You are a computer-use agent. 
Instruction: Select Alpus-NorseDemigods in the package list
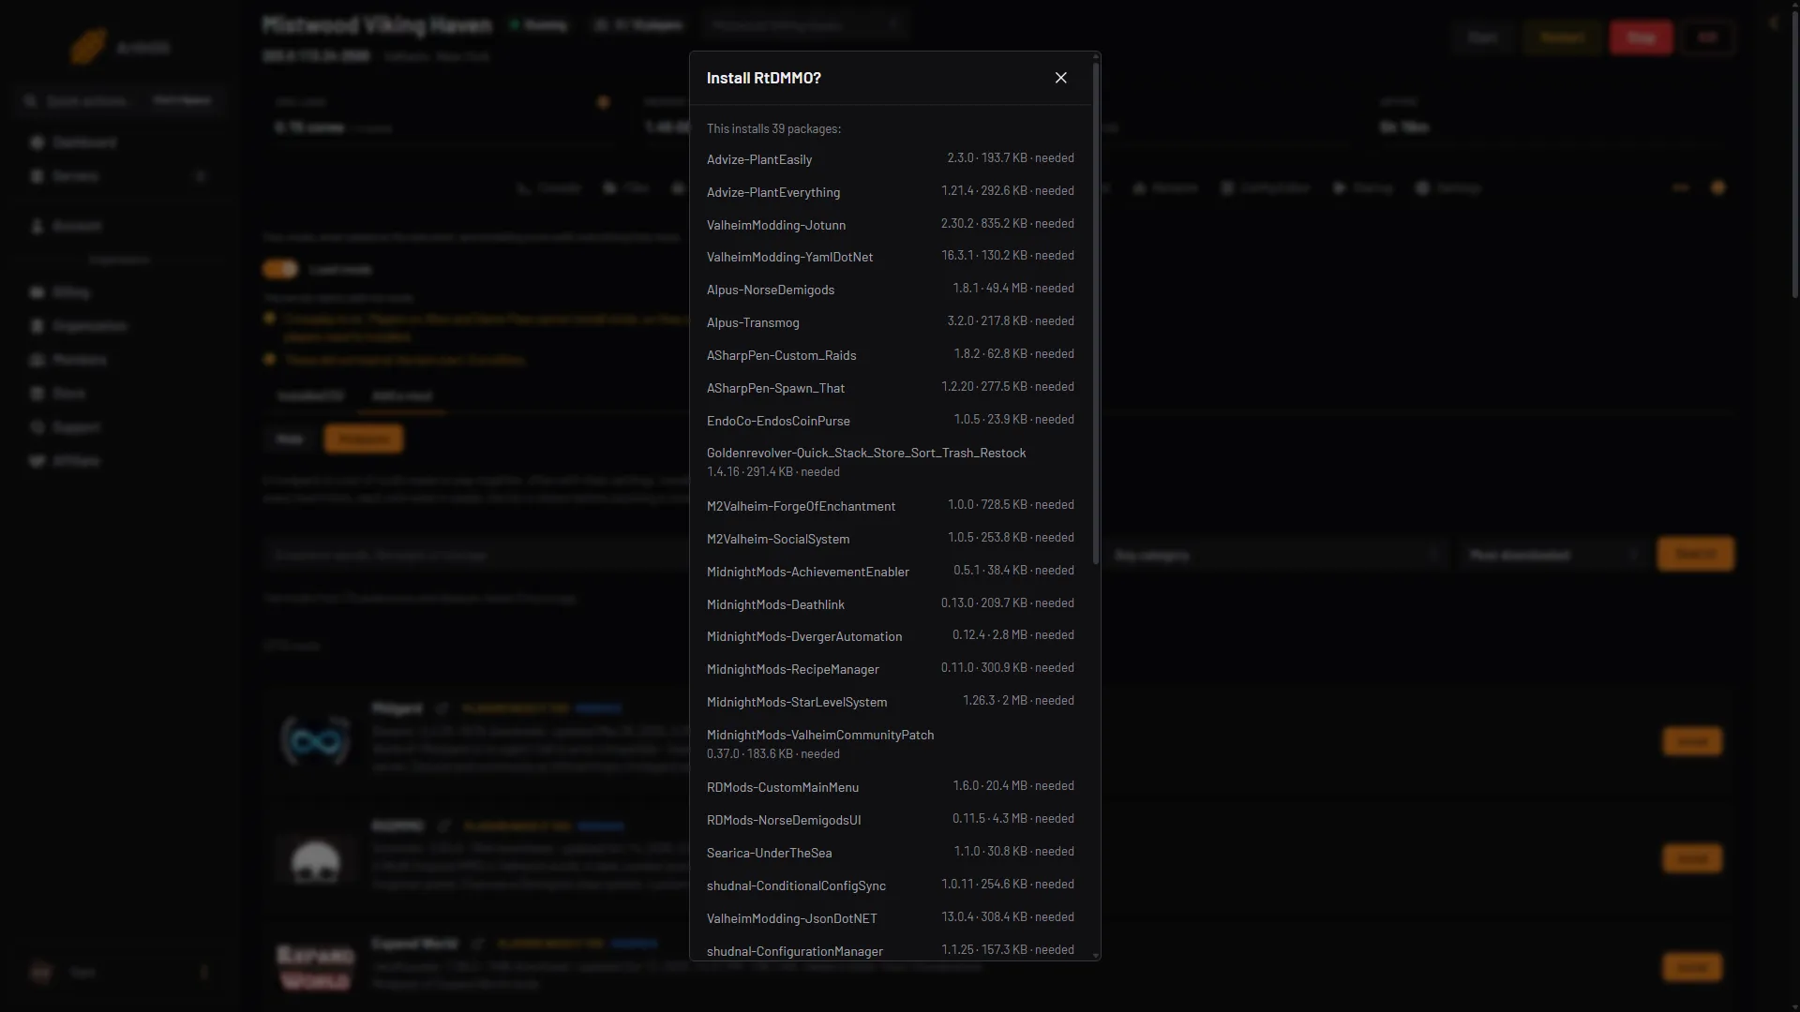pos(891,290)
